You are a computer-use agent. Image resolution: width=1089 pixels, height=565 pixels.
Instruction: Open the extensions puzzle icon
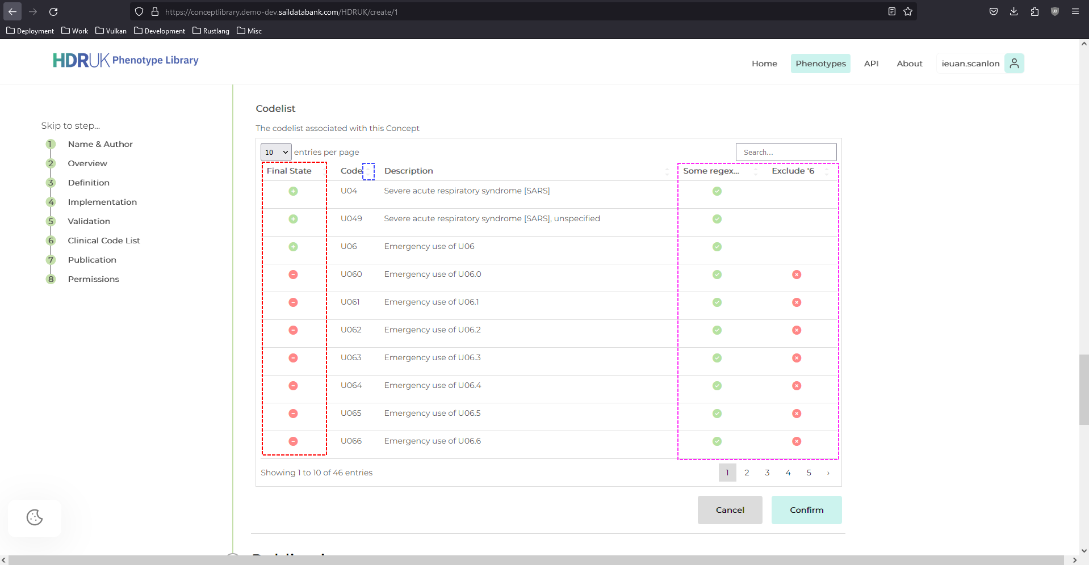(1034, 11)
